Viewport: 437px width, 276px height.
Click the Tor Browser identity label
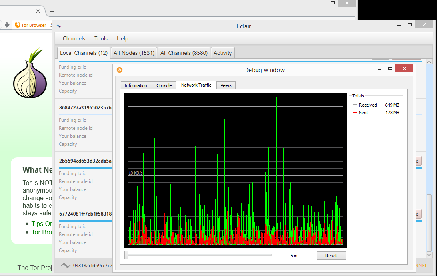pos(34,25)
